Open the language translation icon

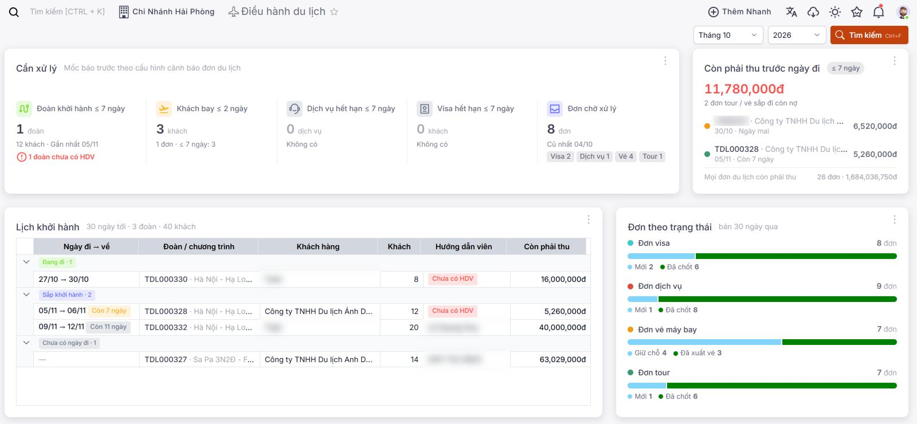(x=791, y=12)
